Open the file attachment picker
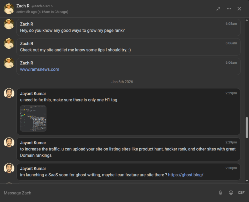The image size is (249, 202). pos(220,193)
